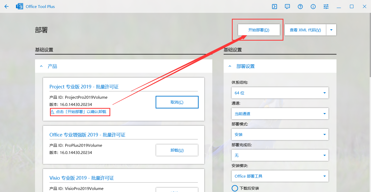Click 查看 XML 代码(V) button

tap(305, 30)
